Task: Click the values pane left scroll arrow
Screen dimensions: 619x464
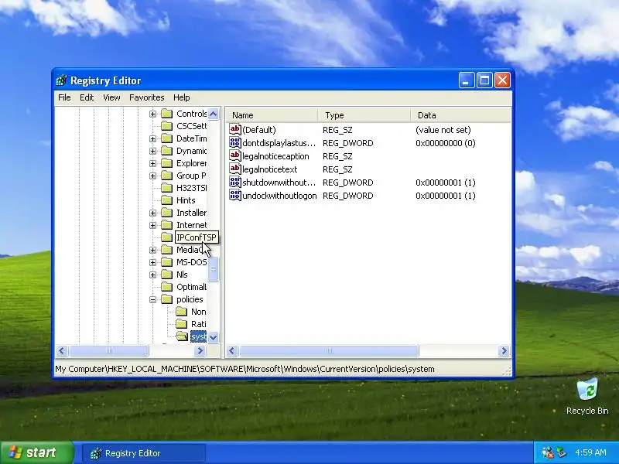Action: click(233, 351)
